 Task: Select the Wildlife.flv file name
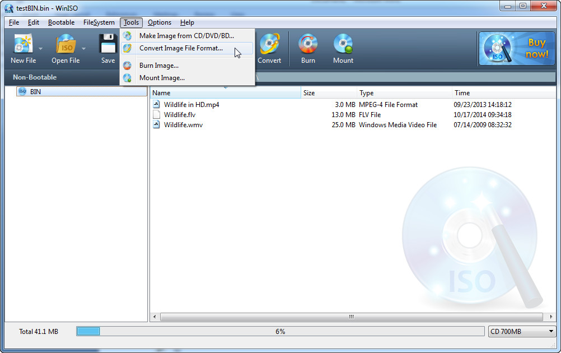pyautogui.click(x=180, y=114)
